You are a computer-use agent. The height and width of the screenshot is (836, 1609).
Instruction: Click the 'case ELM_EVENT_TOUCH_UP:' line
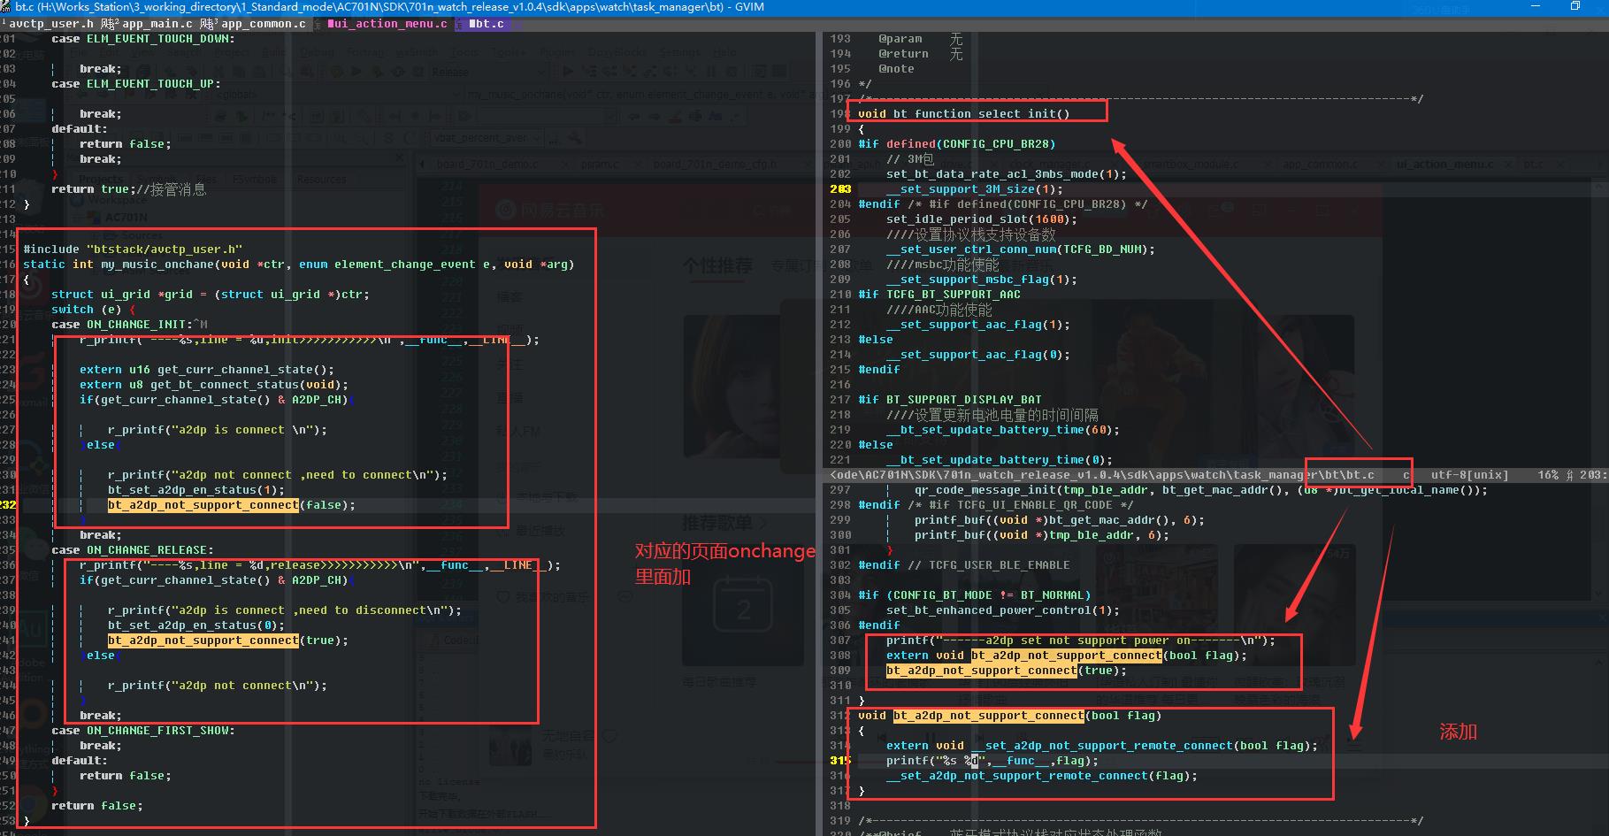pos(136,84)
